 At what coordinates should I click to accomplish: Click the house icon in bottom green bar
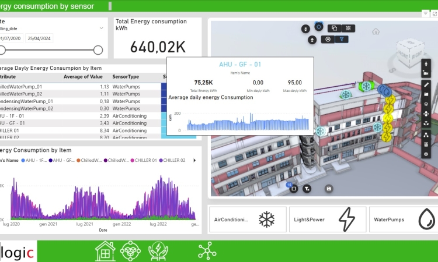[x=105, y=251]
